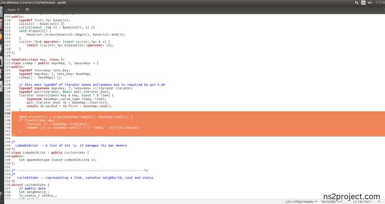Click line 122 "class LsMap : public map<Key, T, less<Key> >"

[x=53, y=63]
